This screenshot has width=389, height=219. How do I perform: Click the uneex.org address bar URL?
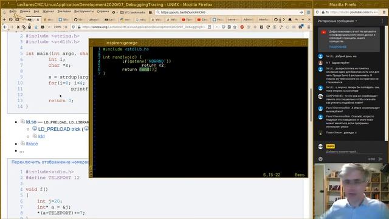[143, 27]
